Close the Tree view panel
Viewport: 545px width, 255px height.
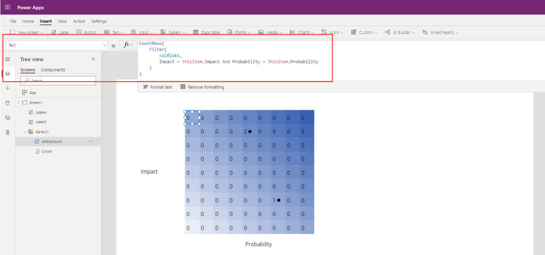93,59
